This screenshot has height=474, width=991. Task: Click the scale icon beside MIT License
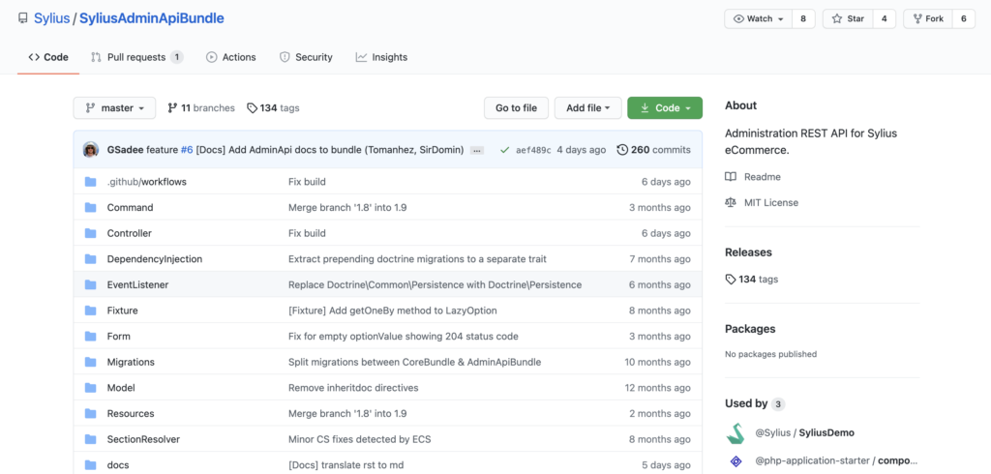[x=731, y=203]
